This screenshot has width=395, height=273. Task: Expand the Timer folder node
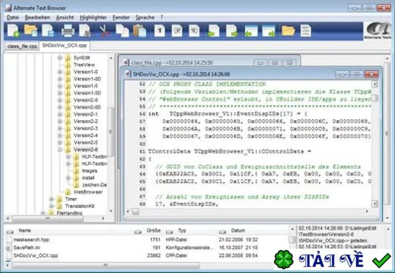click(x=51, y=199)
